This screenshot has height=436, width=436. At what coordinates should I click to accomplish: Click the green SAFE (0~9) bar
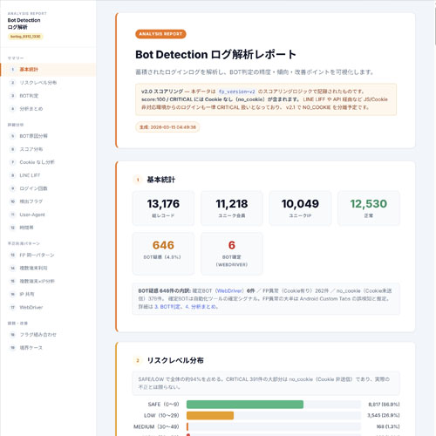pyautogui.click(x=245, y=405)
